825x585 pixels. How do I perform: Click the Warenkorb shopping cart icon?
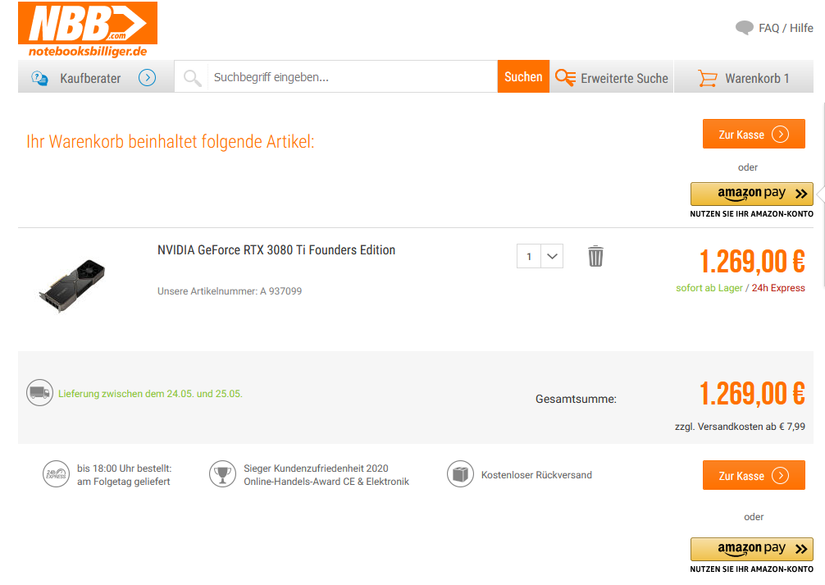708,78
